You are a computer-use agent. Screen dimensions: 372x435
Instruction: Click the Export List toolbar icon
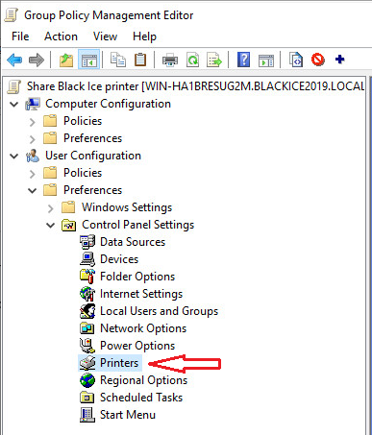[x=214, y=60]
